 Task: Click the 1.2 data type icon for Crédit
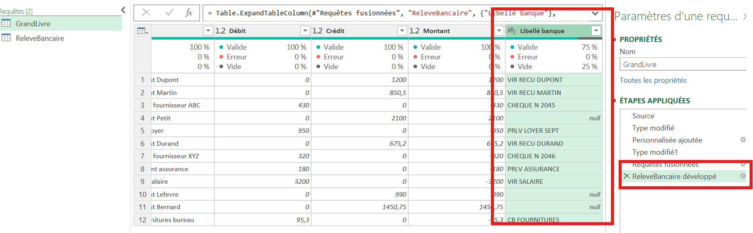pyautogui.click(x=317, y=31)
